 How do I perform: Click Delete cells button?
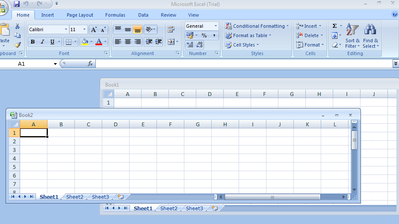[310, 35]
